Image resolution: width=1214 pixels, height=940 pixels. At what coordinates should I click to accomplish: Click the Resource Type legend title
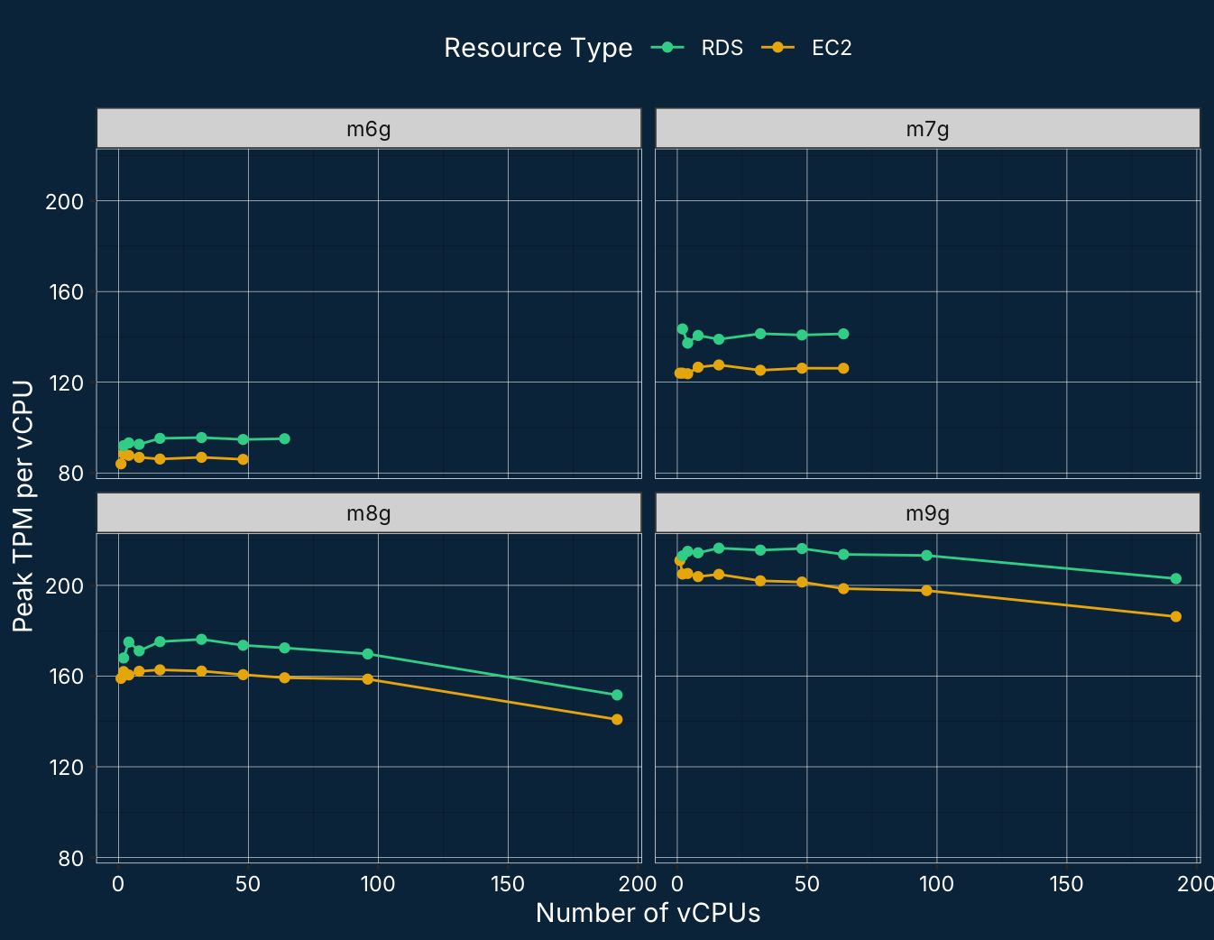coord(538,48)
